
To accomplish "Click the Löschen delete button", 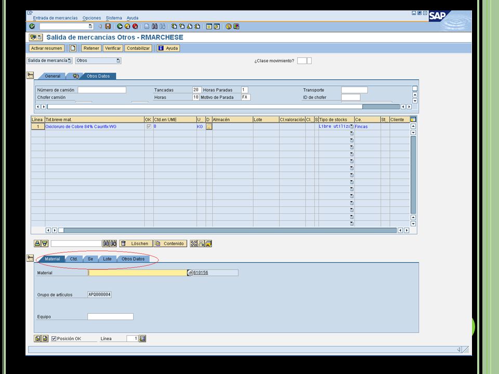I will coord(136,244).
